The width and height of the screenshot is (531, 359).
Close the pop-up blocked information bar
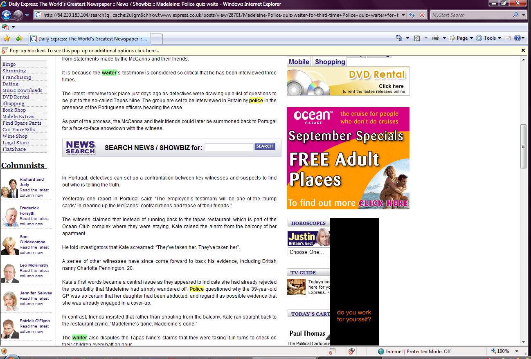click(x=523, y=50)
